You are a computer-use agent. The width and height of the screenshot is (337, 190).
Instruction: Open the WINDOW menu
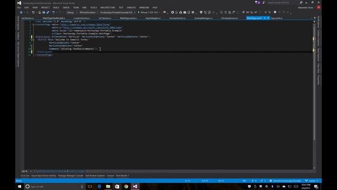(144, 7)
